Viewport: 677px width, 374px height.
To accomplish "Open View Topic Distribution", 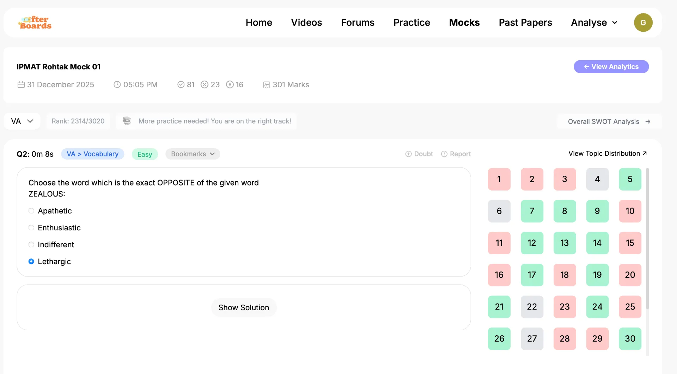I will click(x=608, y=154).
